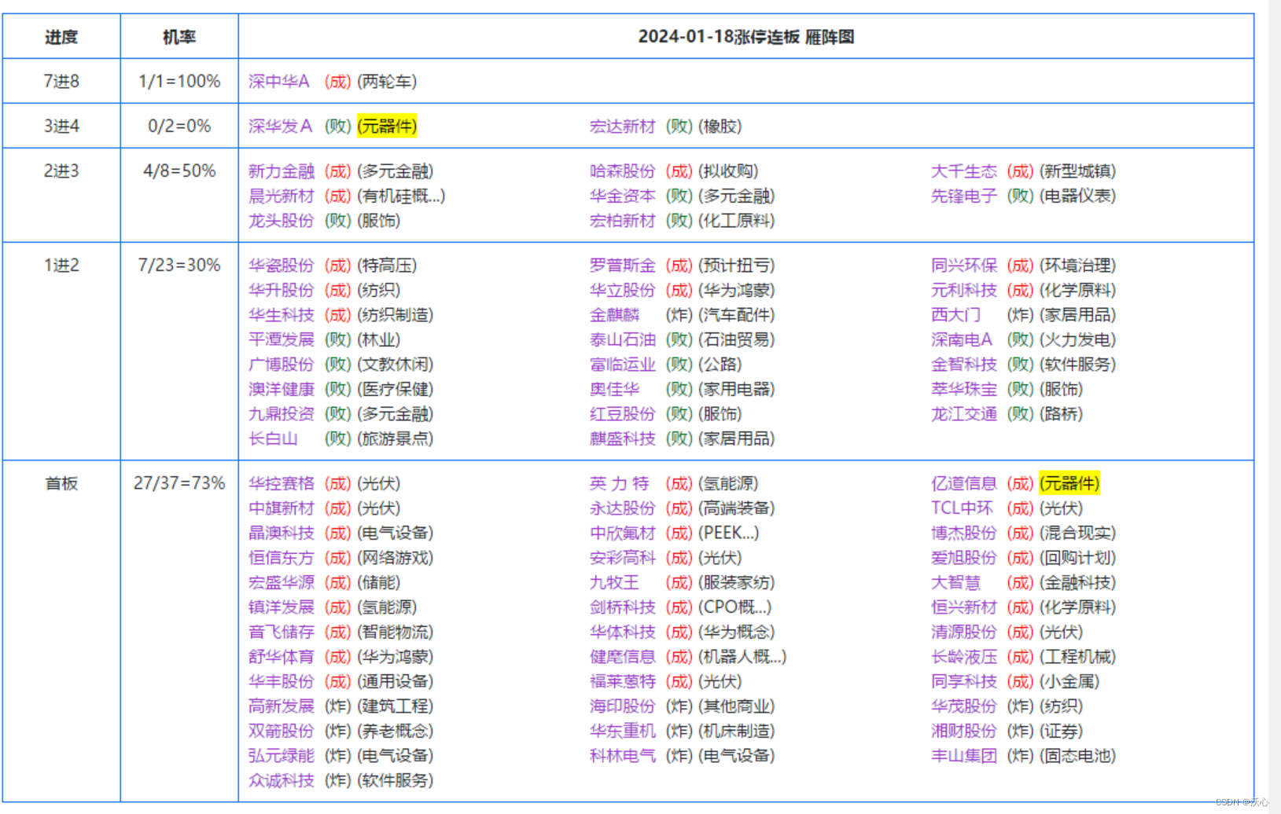Select the 3进4 progress cell
This screenshot has height=814, width=1281.
61,126
